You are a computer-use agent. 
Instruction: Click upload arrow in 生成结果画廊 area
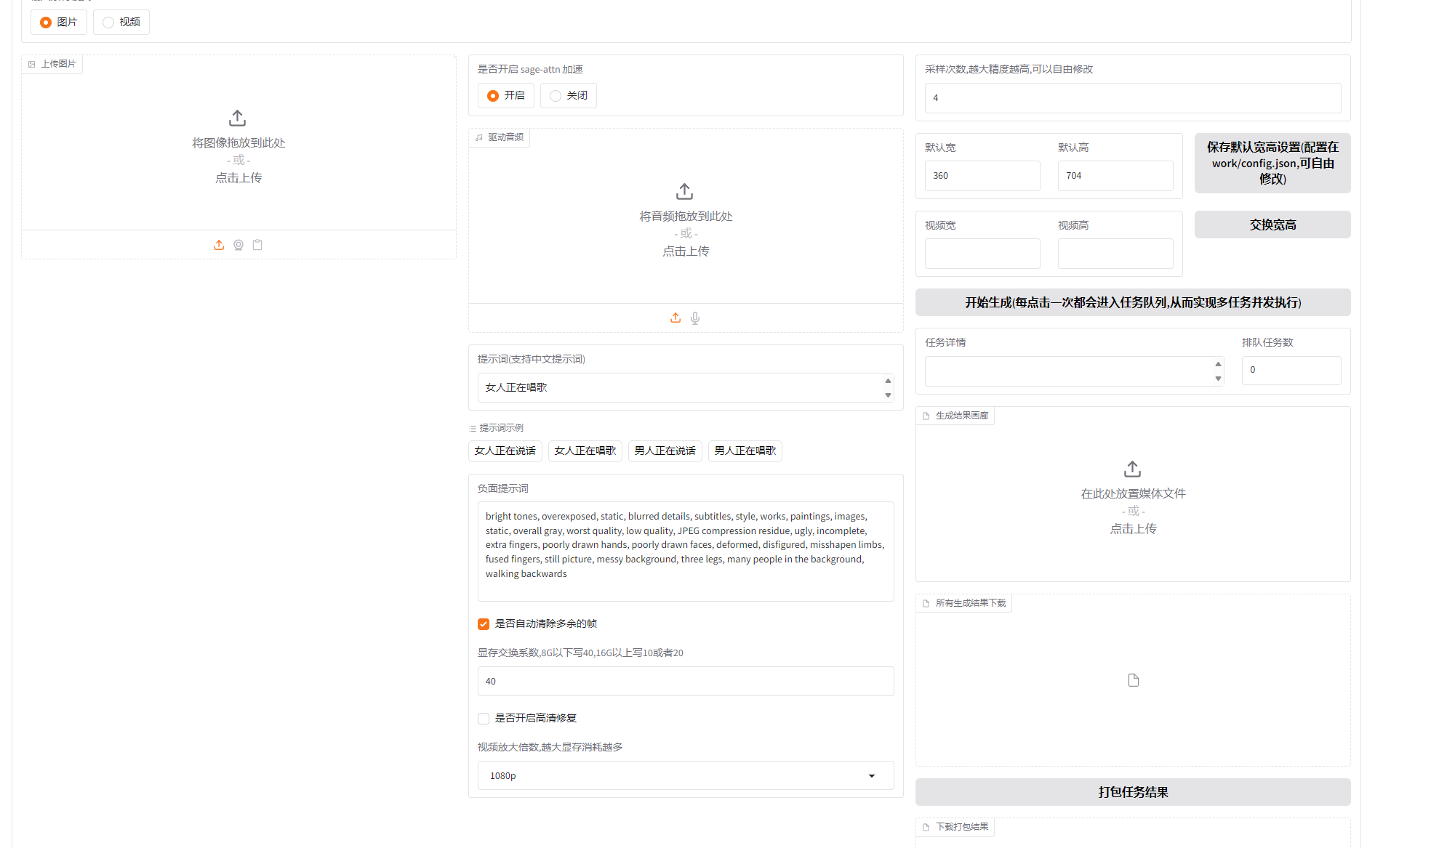coord(1132,469)
